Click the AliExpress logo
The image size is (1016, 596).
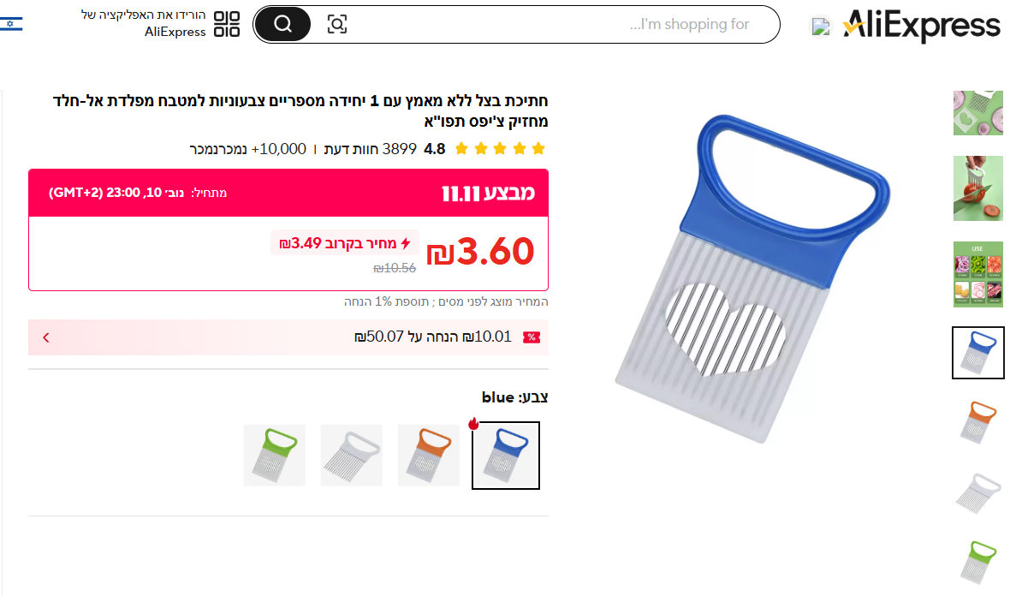click(921, 26)
